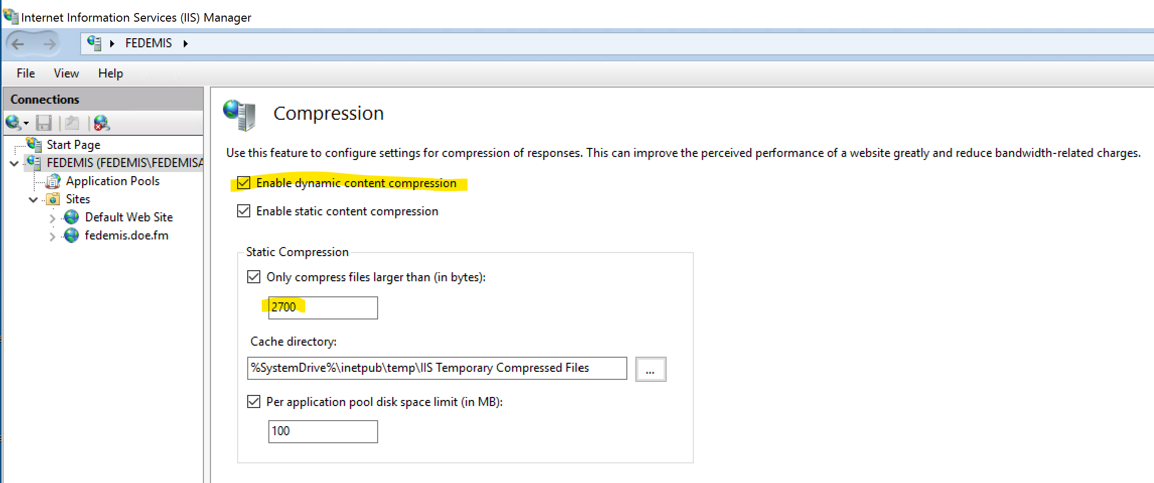This screenshot has height=483, width=1154.
Task: Select the Default Web Site globe
Action: coord(71,217)
